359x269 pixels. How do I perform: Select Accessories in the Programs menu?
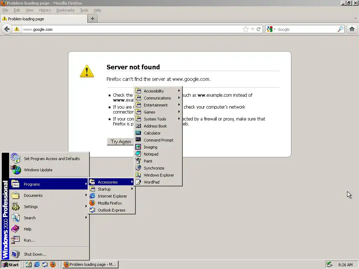[111, 182]
